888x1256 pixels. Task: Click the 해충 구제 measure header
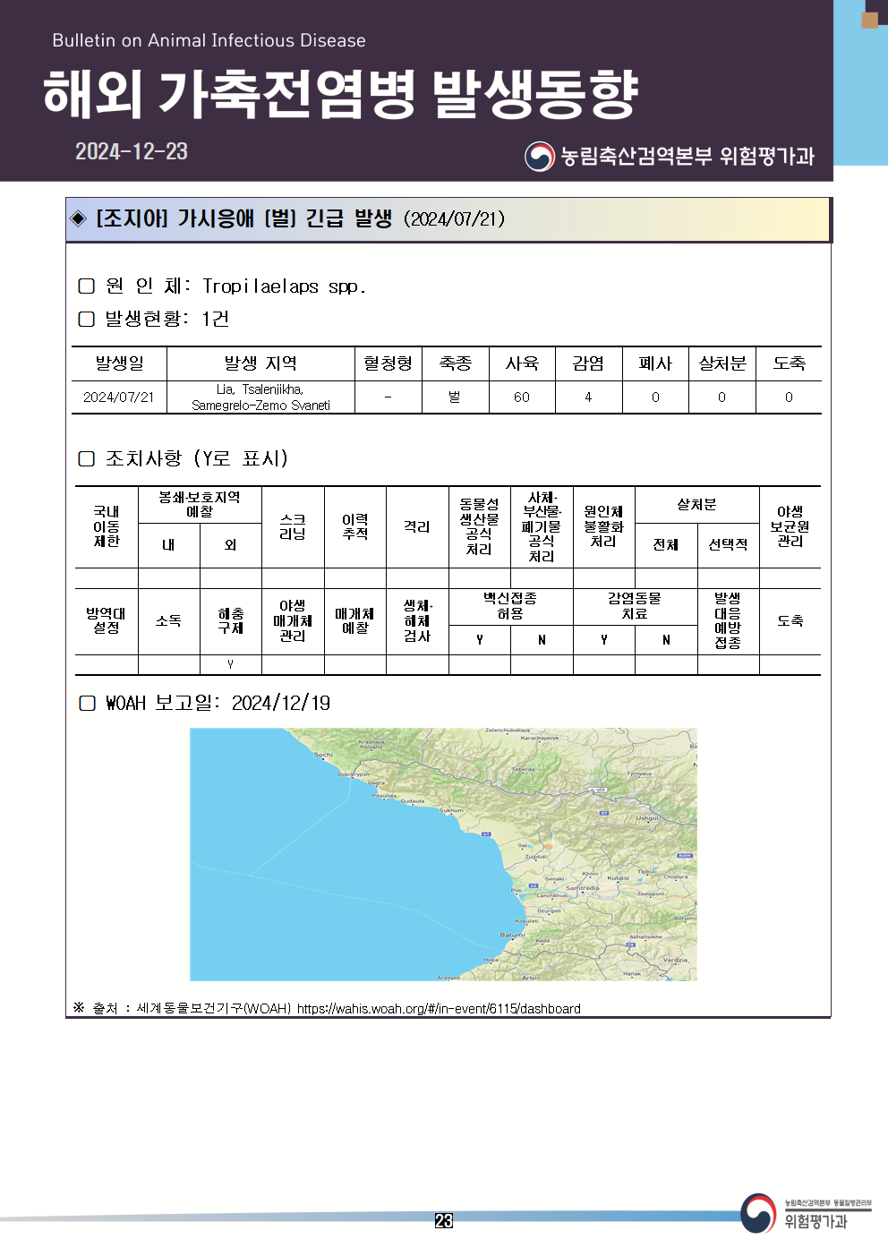pyautogui.click(x=230, y=620)
